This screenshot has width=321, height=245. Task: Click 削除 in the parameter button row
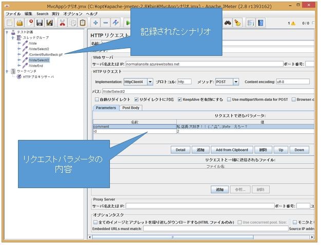coord(263,150)
